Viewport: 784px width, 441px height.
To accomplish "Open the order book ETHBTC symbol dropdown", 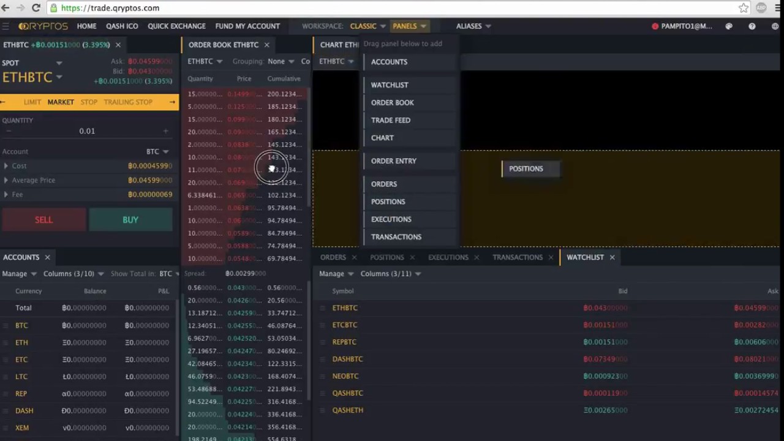I will (x=205, y=61).
